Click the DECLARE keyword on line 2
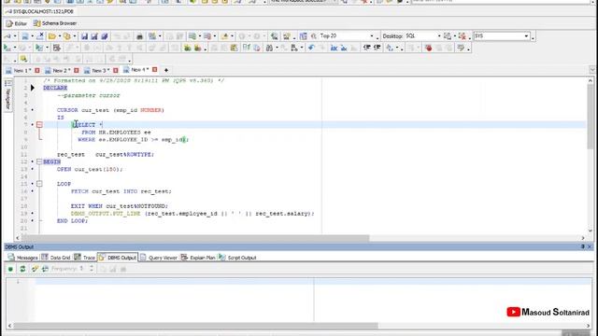The height and width of the screenshot is (336, 598). pyautogui.click(x=55, y=88)
